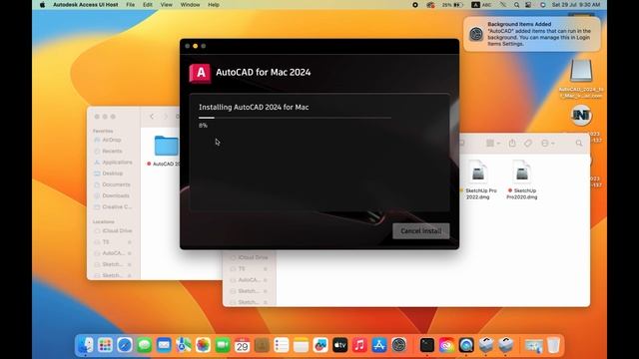Open Launchpad from the Dock

[105, 345]
